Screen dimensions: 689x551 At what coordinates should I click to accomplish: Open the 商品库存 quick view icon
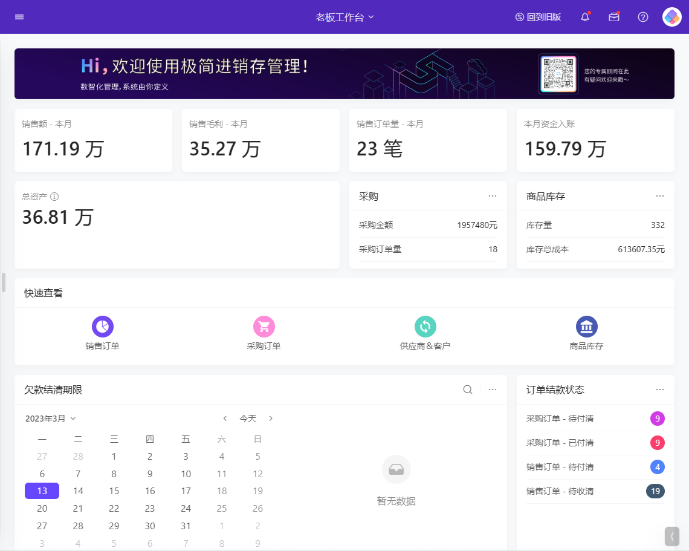[x=586, y=326]
